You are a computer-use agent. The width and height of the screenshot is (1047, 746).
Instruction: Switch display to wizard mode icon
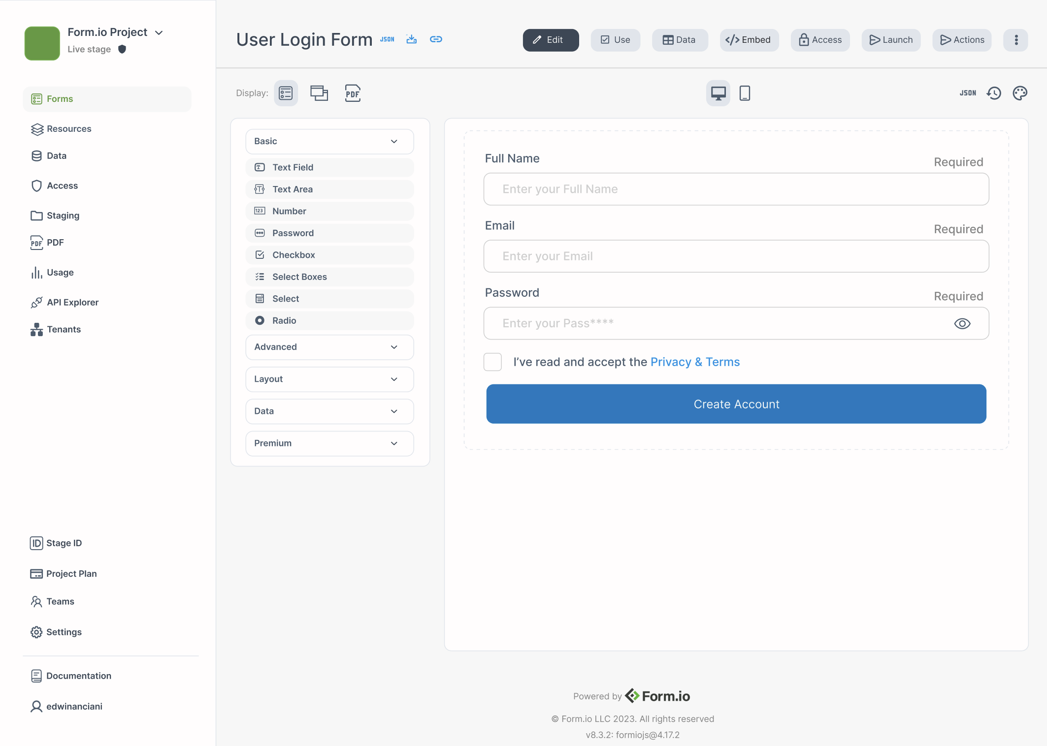point(319,93)
